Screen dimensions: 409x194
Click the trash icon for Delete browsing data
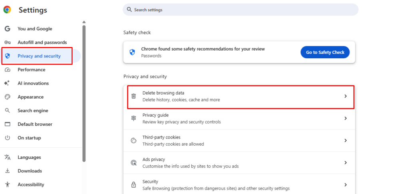click(x=134, y=96)
